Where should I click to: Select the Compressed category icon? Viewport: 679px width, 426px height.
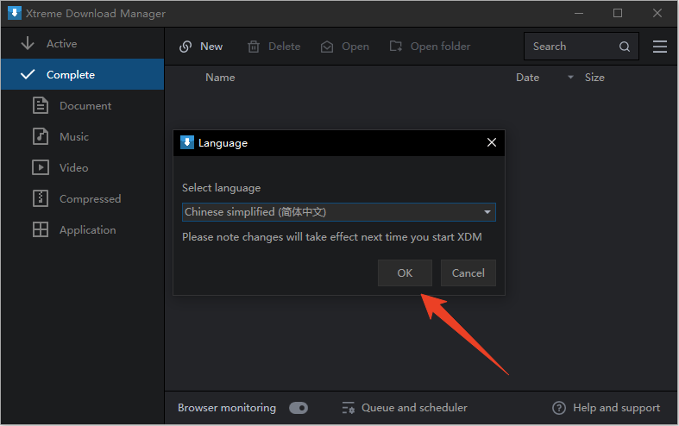41,198
